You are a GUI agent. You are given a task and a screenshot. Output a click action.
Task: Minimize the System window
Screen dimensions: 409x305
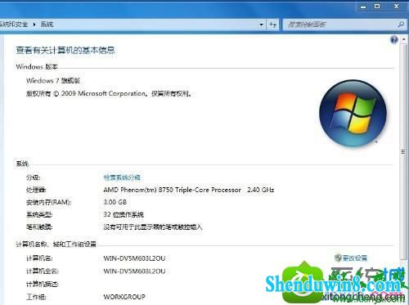coord(363,7)
